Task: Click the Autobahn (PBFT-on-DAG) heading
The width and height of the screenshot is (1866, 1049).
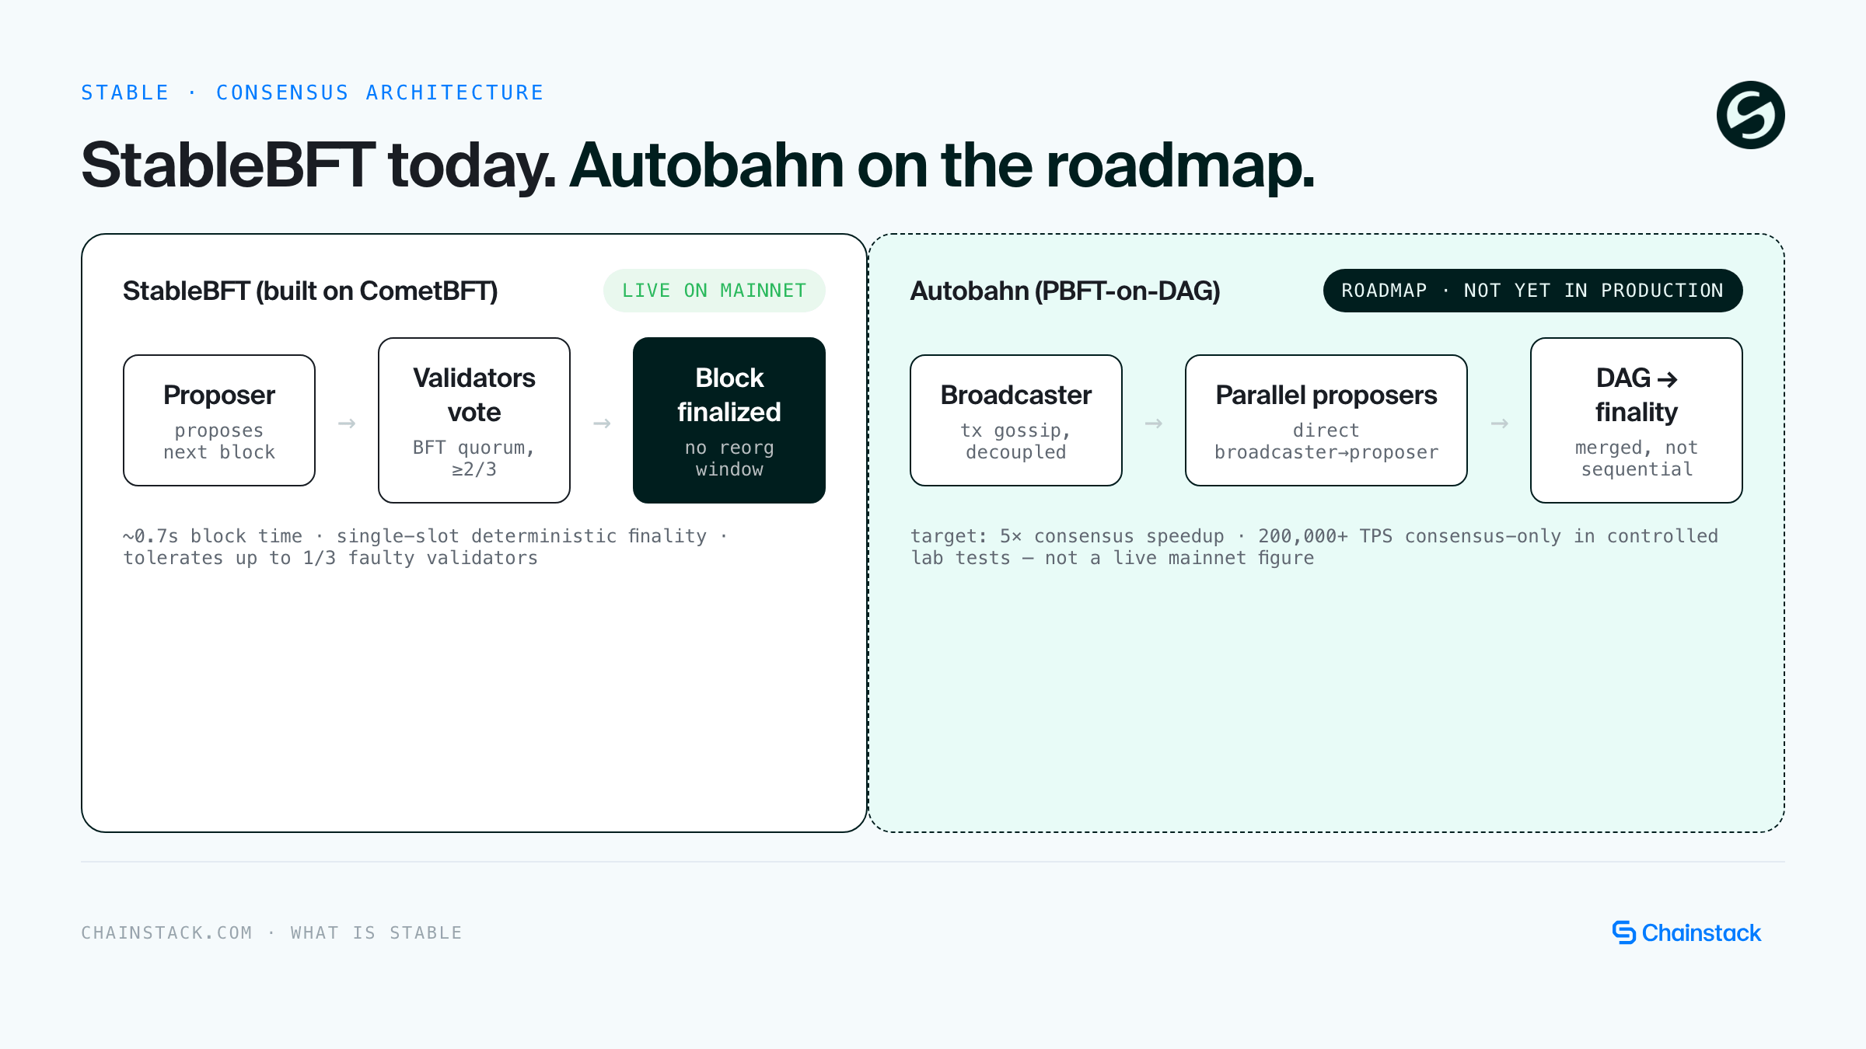Action: (x=1065, y=291)
